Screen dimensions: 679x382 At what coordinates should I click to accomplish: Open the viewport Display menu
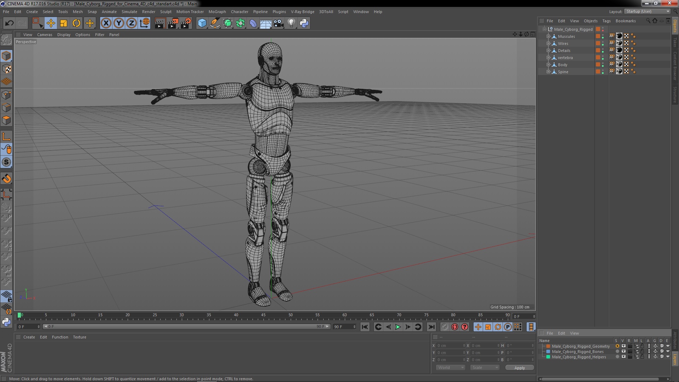point(64,35)
